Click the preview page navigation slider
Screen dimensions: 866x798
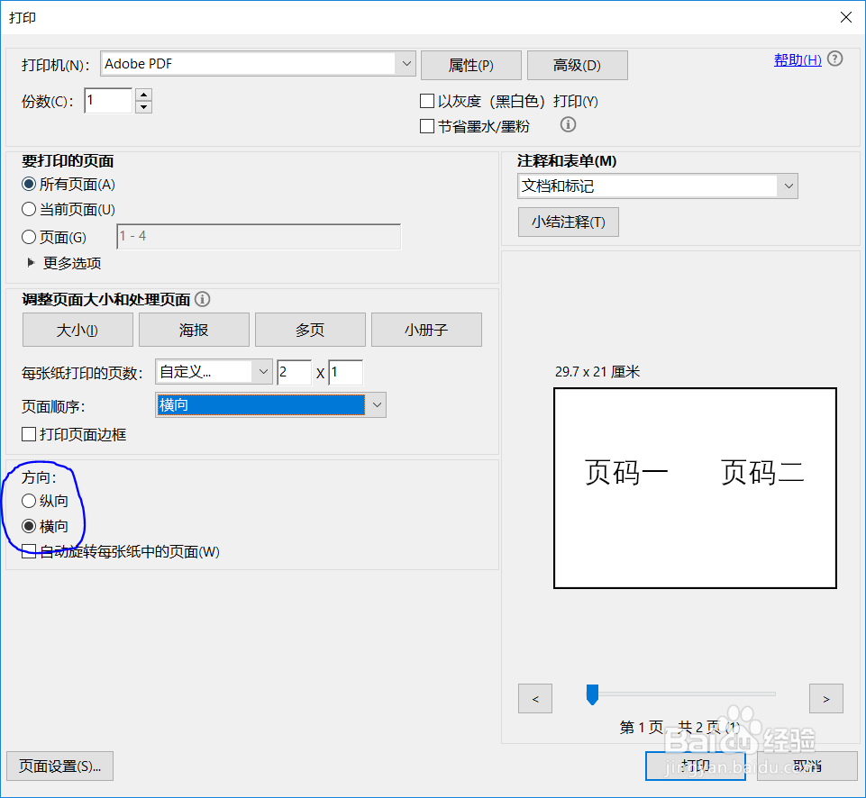(592, 694)
